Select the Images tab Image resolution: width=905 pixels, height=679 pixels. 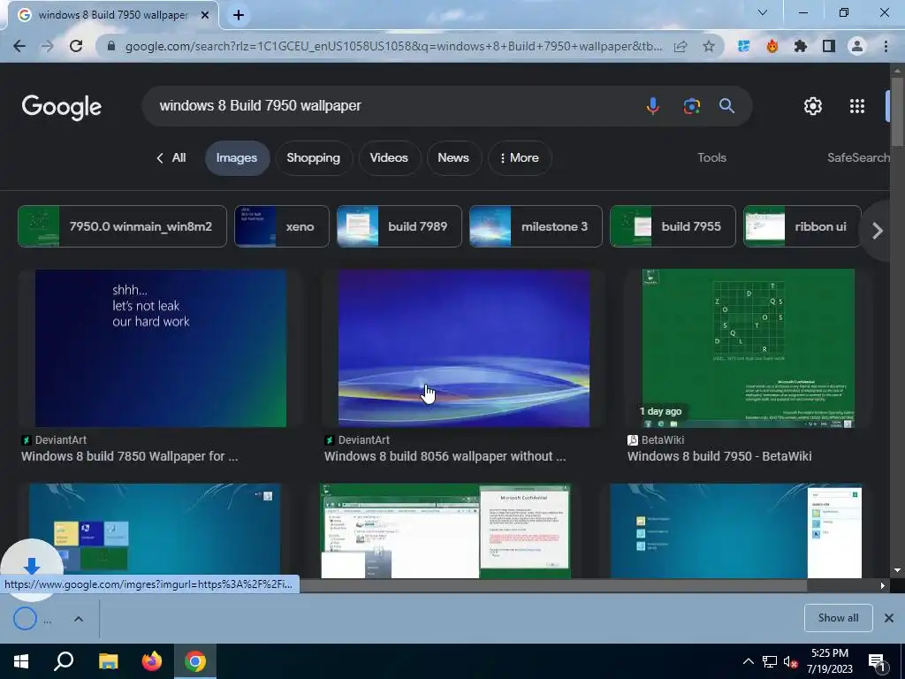[x=237, y=157]
